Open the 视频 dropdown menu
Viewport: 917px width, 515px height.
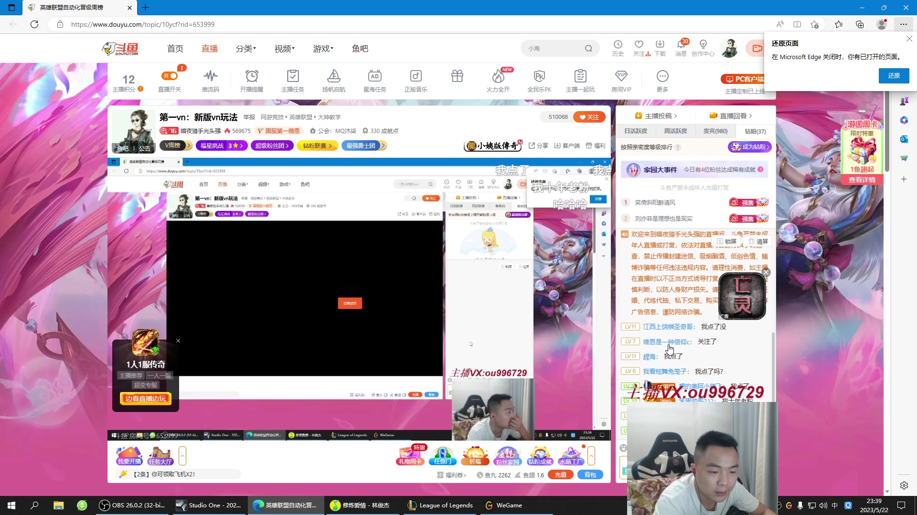click(x=283, y=48)
